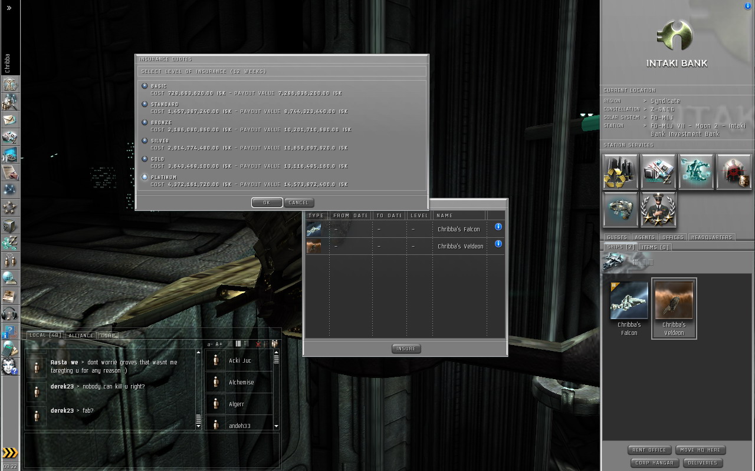Open the Fitting station service
The image size is (755, 471).
[621, 209]
